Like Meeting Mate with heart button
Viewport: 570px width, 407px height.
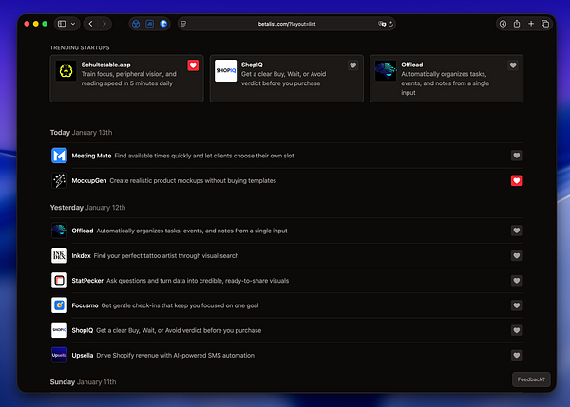tap(517, 156)
